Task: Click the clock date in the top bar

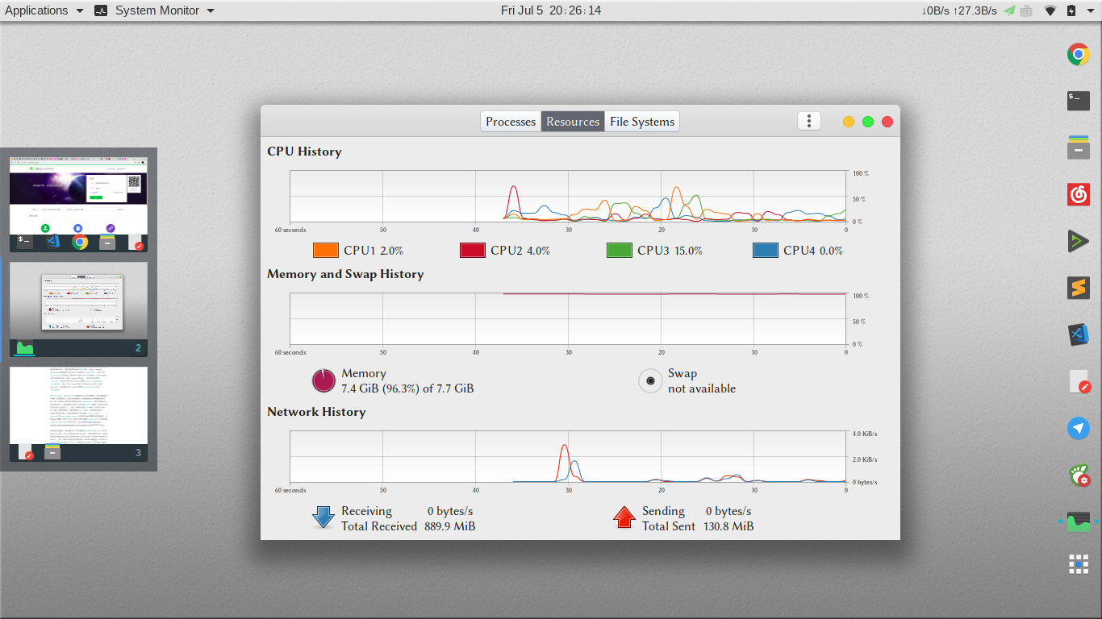Action: [551, 10]
